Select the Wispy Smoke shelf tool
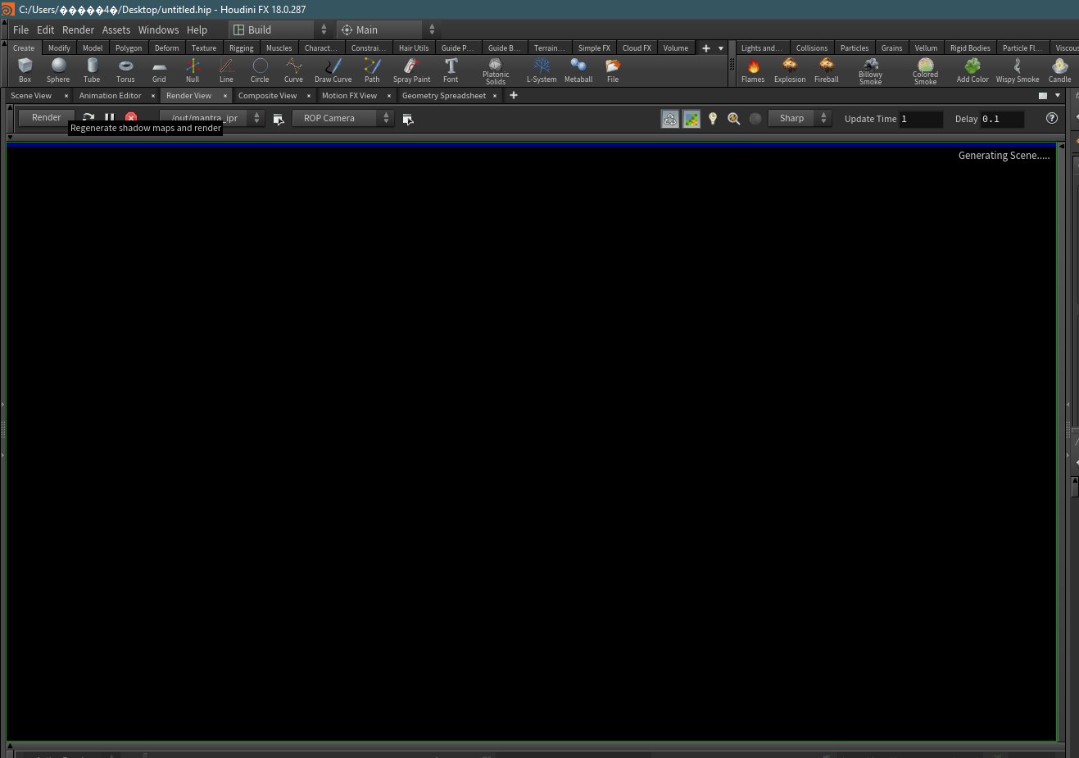Viewport: 1079px width, 758px height. [1018, 70]
